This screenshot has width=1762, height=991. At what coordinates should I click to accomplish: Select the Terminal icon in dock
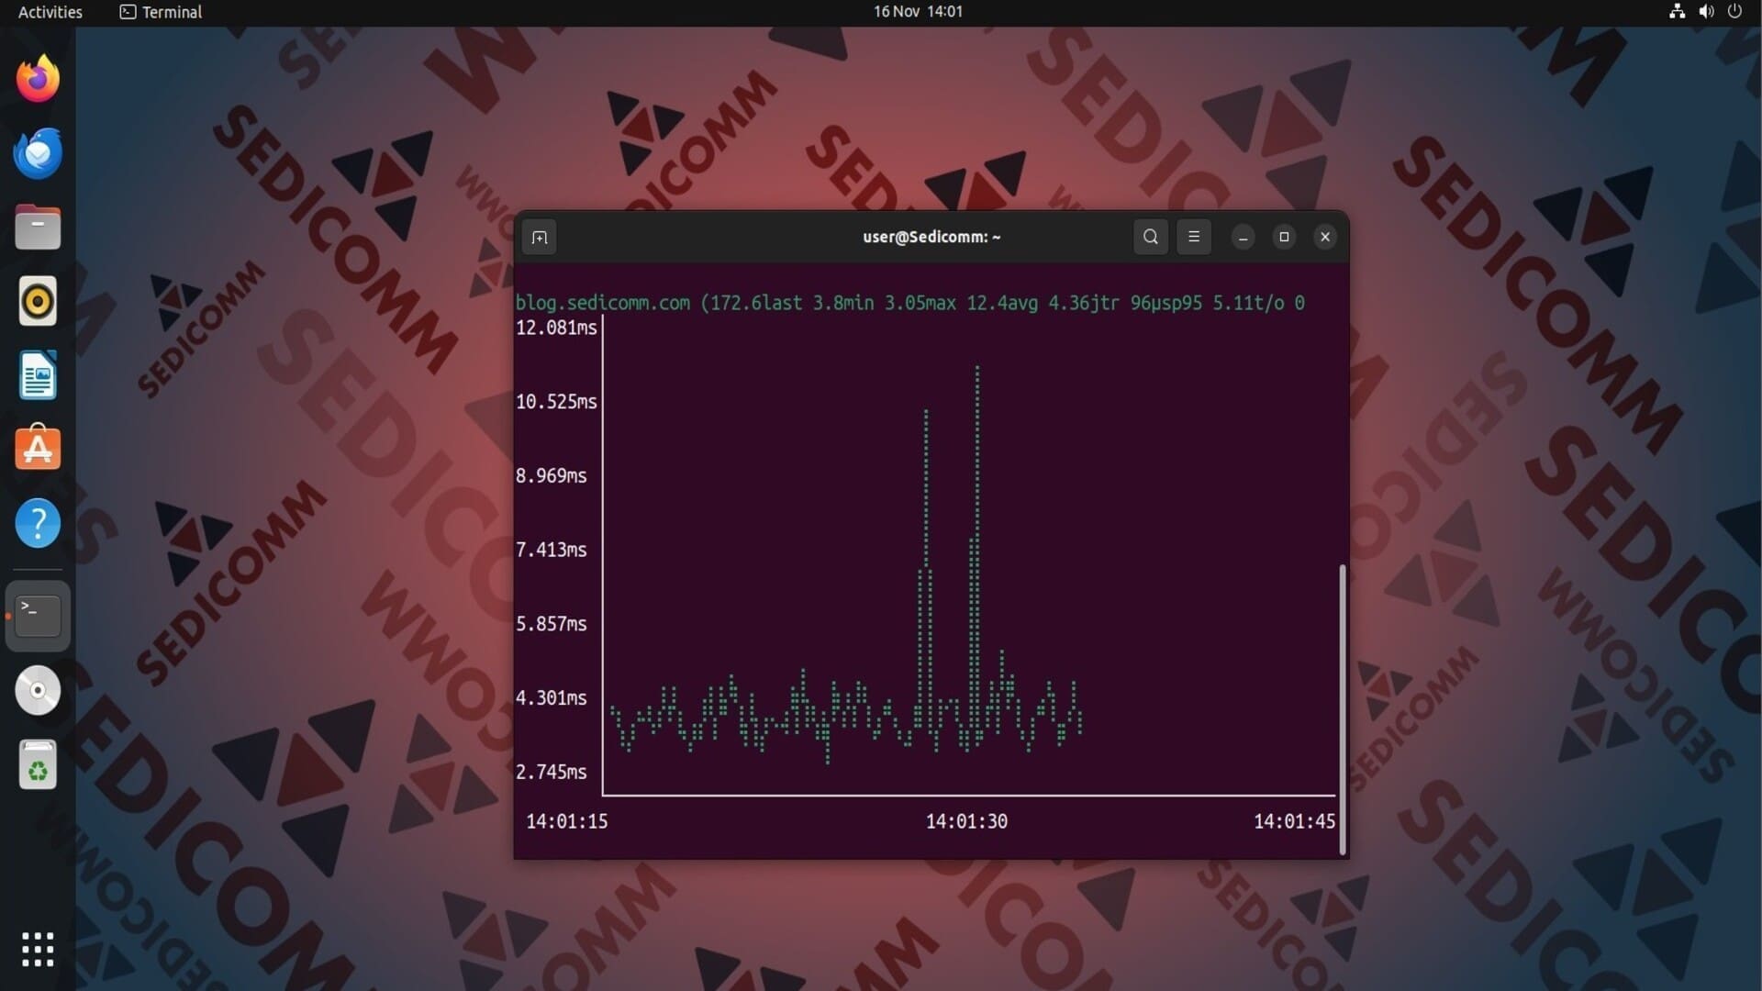(x=38, y=616)
